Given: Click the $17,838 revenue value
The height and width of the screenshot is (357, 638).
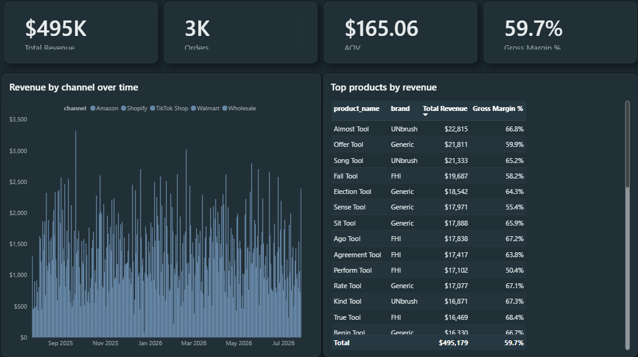Looking at the screenshot, I should point(456,239).
